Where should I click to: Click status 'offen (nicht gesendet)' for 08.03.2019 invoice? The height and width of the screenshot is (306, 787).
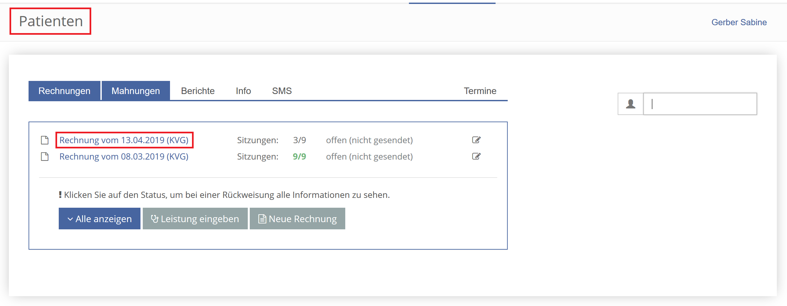[370, 157]
